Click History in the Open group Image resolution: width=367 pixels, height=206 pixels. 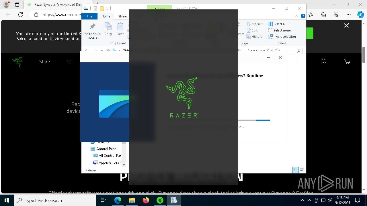(254, 37)
